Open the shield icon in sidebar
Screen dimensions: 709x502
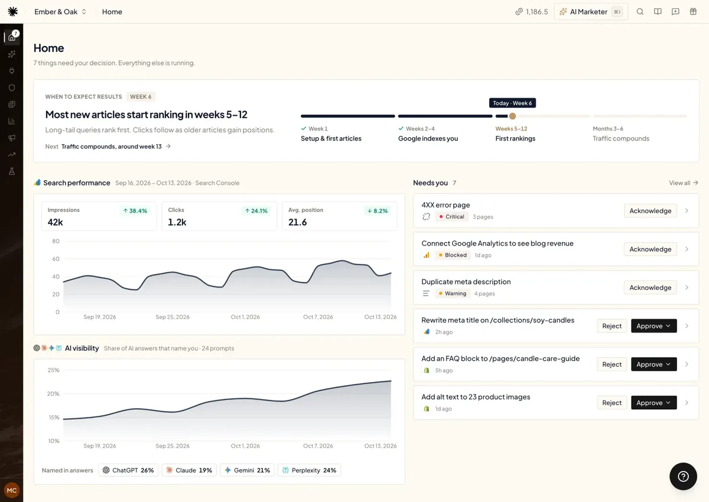12,87
